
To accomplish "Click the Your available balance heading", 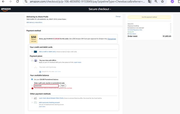I will (39, 75).
